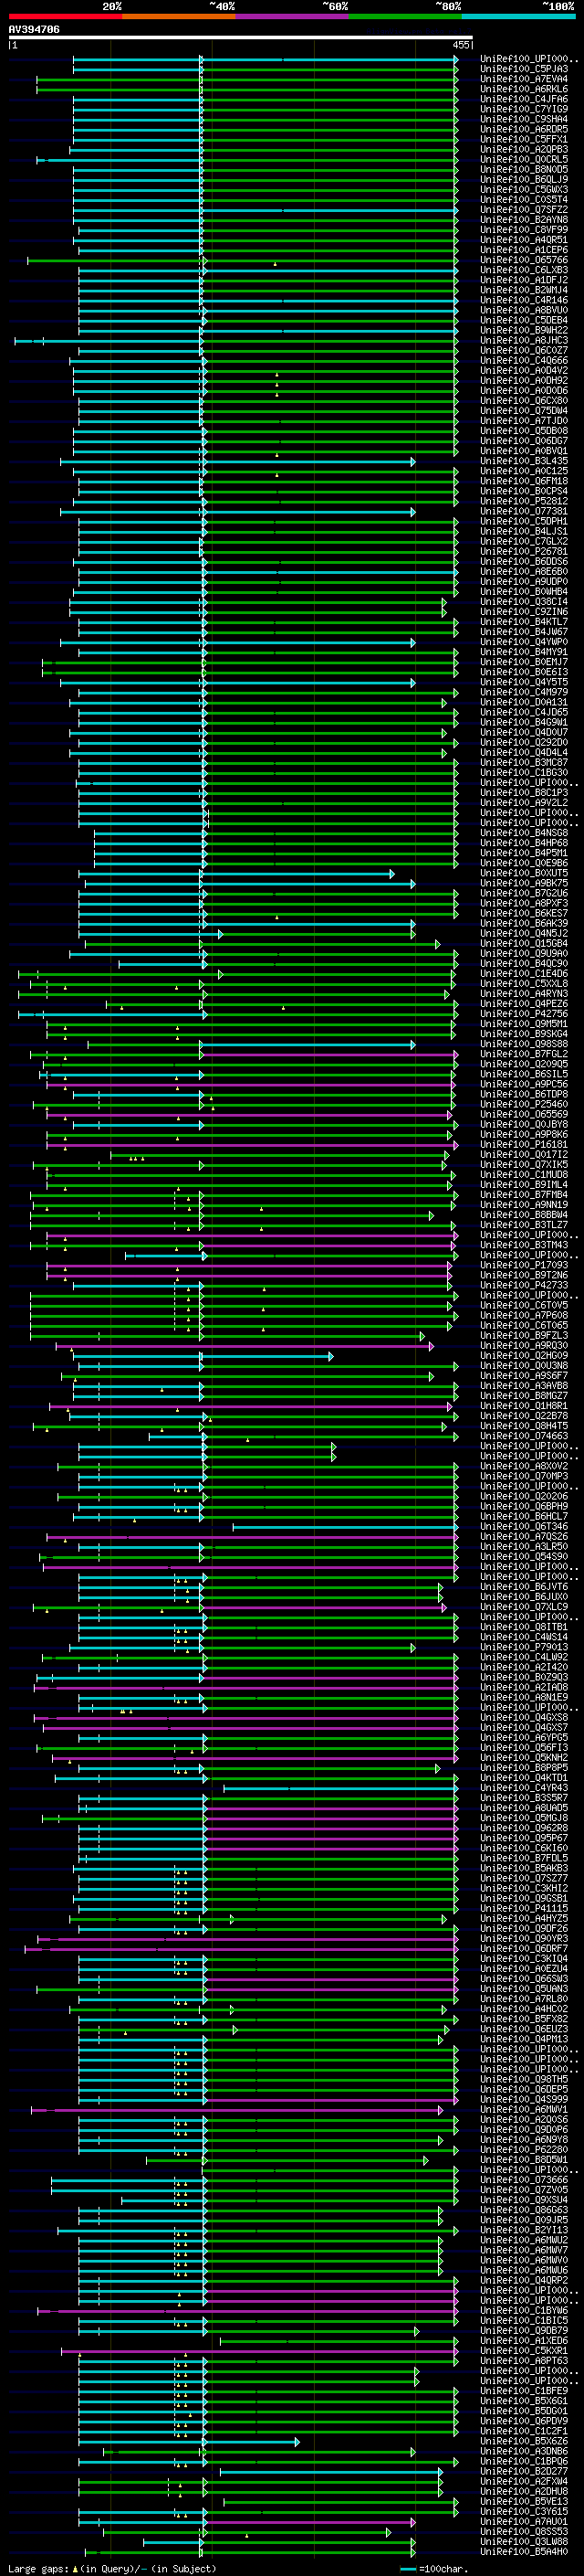The height and width of the screenshot is (2576, 584).
Task: Click label UniRef100_B9WH22
Action: point(524,330)
